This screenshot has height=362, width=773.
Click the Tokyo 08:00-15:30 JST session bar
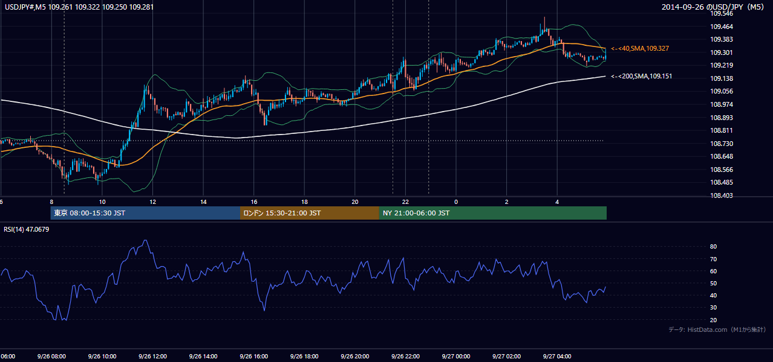146,213
